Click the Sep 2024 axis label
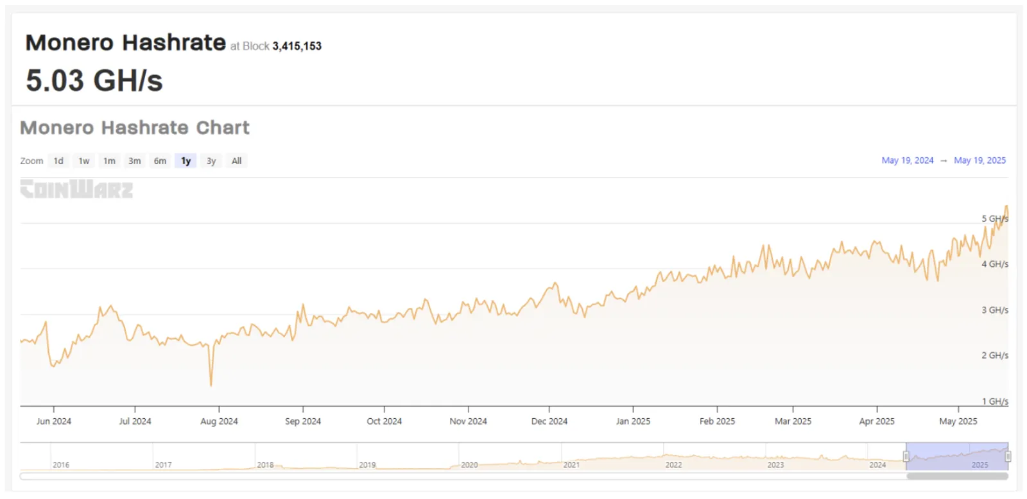This screenshot has width=1027, height=499. tap(303, 421)
